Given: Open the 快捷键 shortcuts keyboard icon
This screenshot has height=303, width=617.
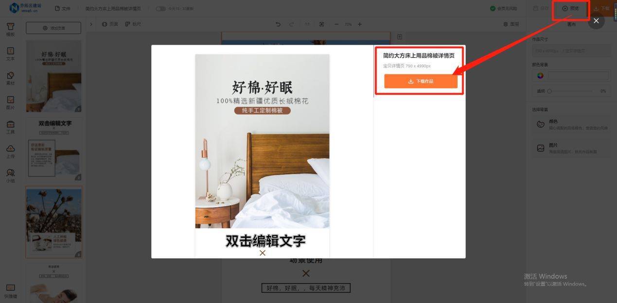Looking at the screenshot, I should tap(10, 291).
